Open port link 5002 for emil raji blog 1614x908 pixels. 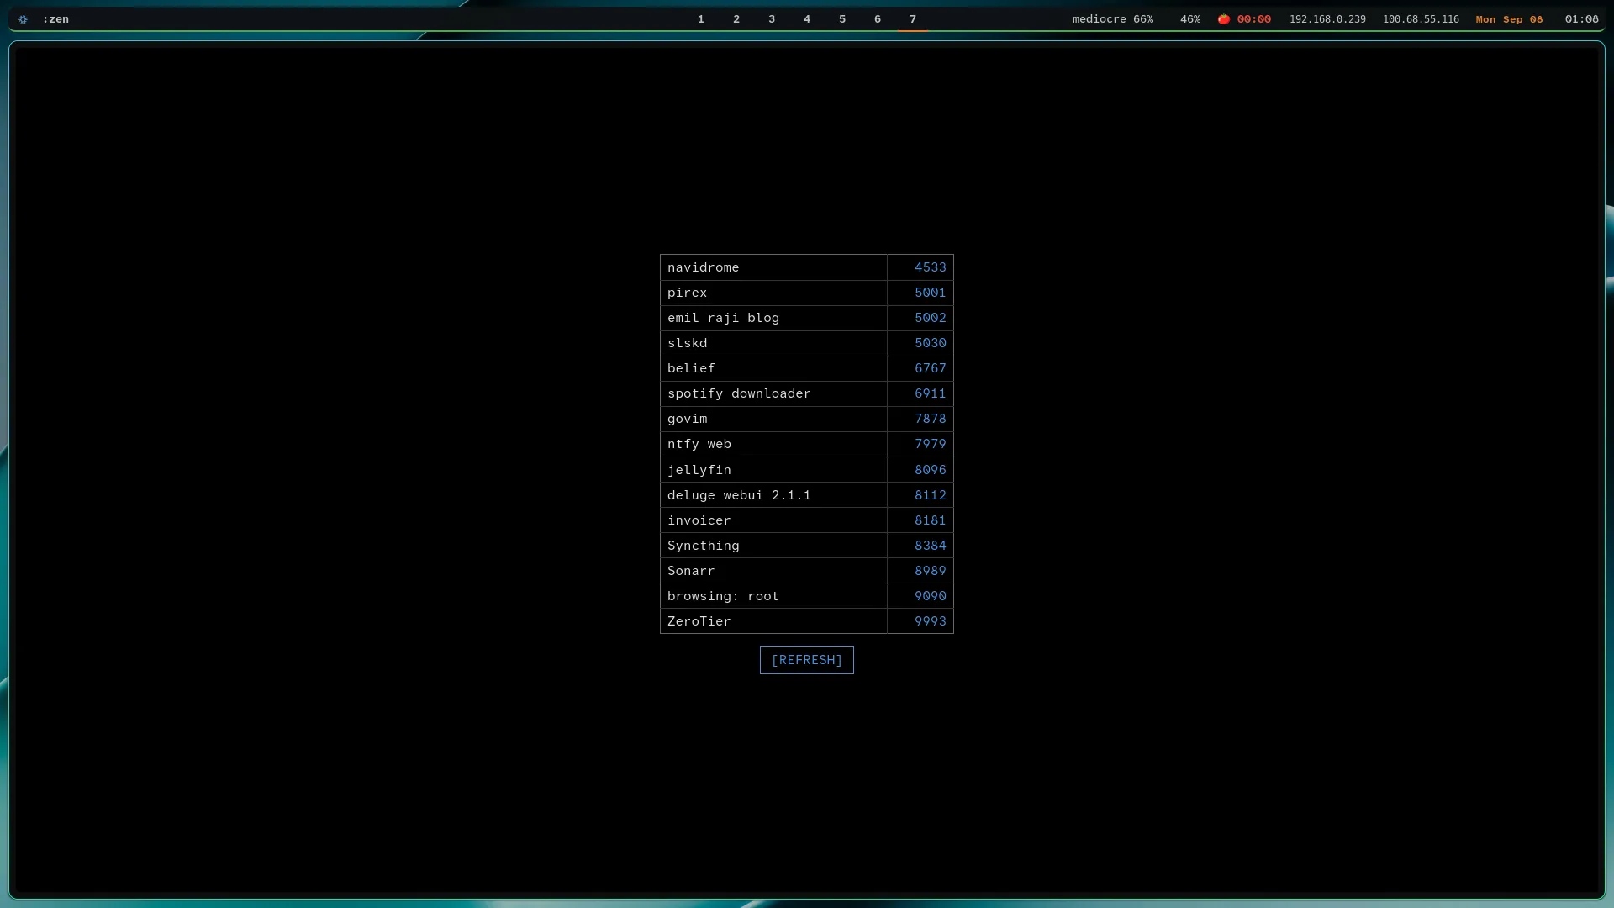[x=930, y=318]
